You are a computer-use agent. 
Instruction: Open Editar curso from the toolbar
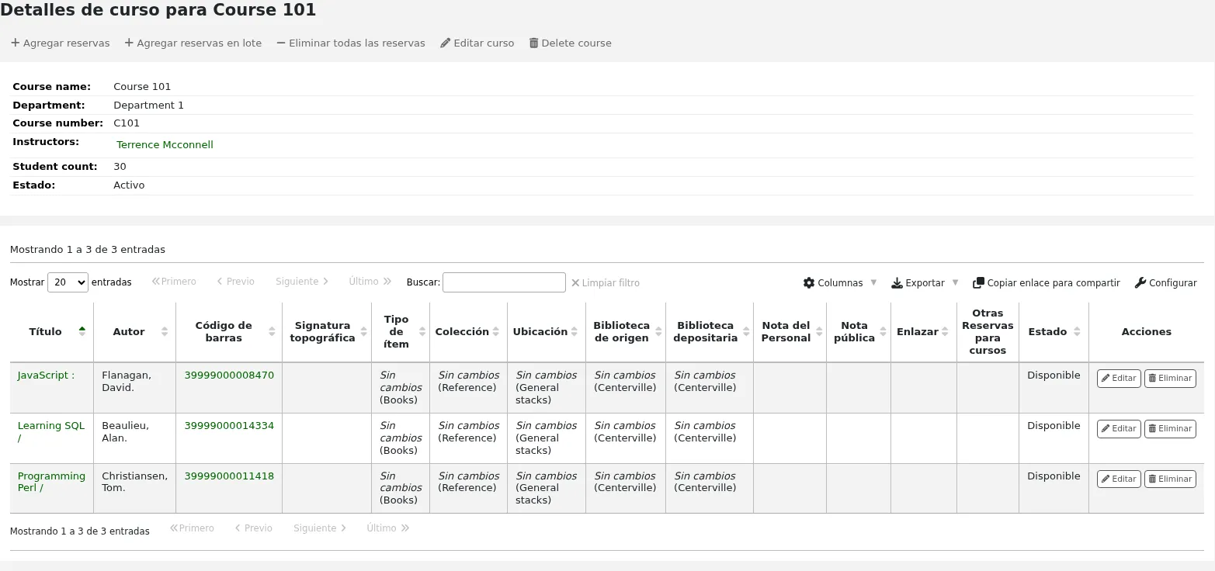(x=477, y=43)
